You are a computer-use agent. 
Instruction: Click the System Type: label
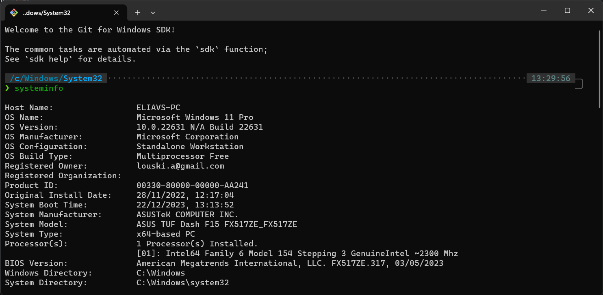tap(34, 234)
